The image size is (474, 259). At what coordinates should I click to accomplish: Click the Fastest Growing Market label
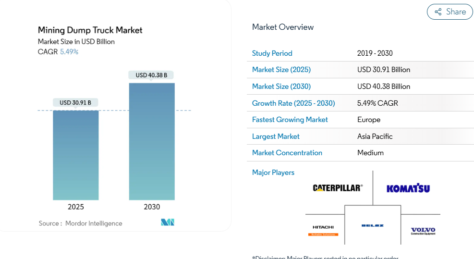point(290,120)
